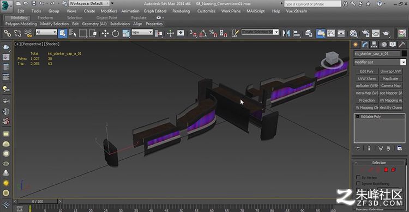Click the Unlink Selection tool
Image resolution: width=409 pixels, height=212 pixels.
pos(18,33)
